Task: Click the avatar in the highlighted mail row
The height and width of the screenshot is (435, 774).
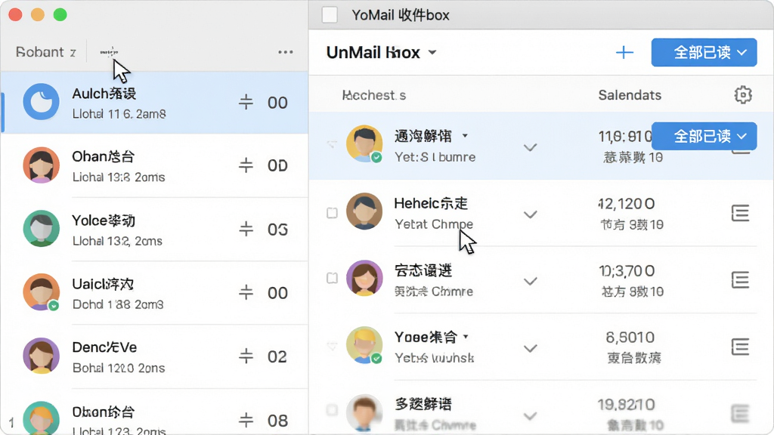Action: (364, 143)
